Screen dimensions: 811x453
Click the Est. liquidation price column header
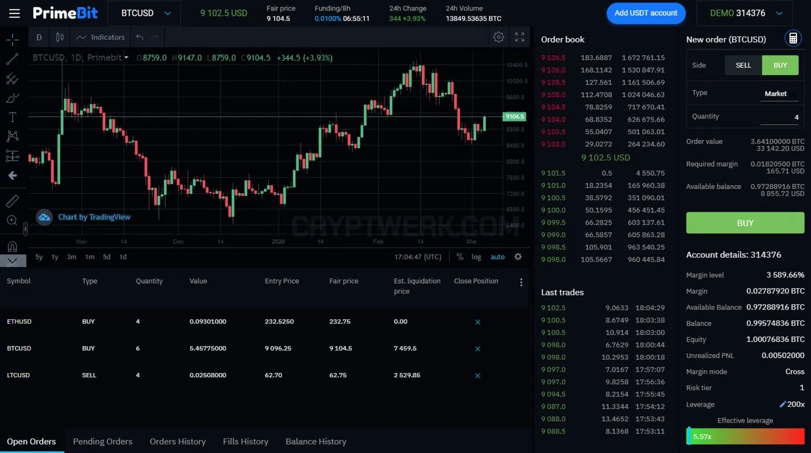[417, 286]
